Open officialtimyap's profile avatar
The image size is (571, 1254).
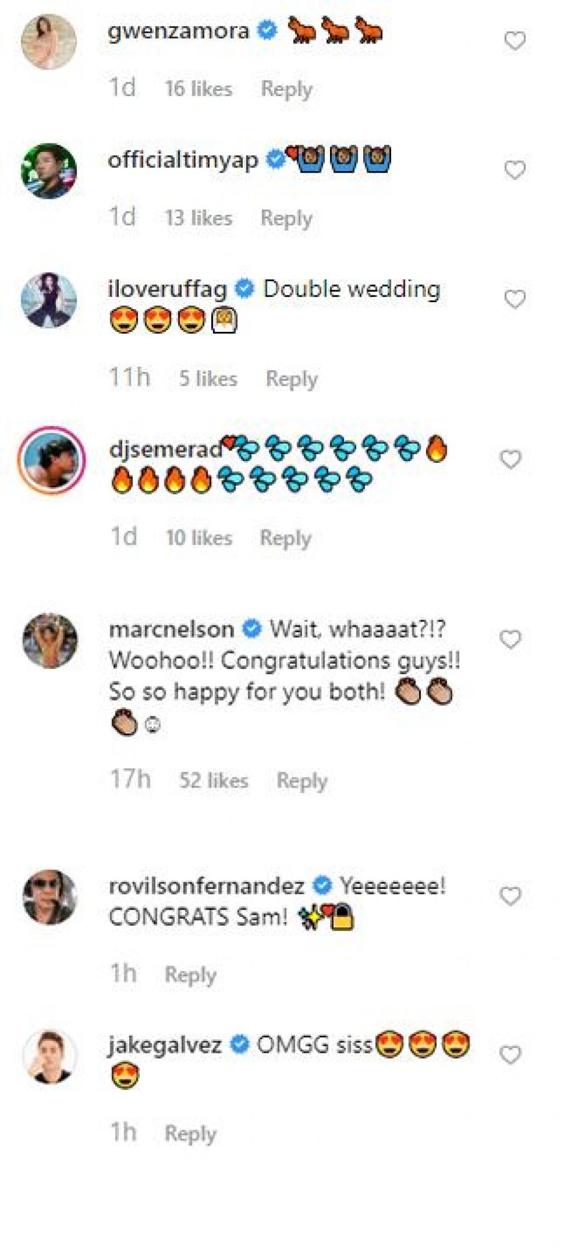tap(49, 171)
